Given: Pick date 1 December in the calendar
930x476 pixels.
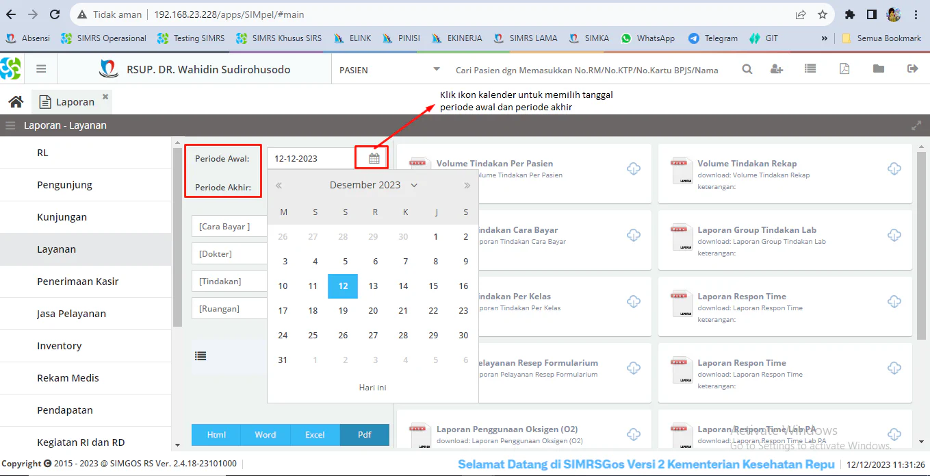Looking at the screenshot, I should tap(436, 237).
